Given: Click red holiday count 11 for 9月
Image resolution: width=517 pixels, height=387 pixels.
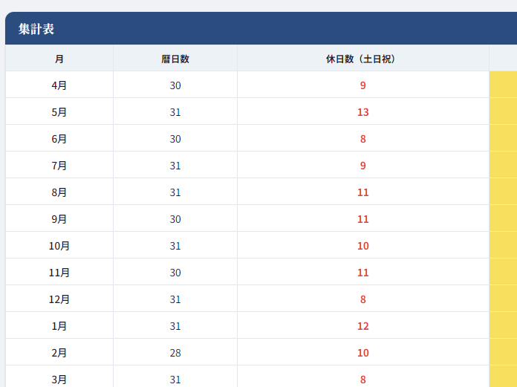Looking at the screenshot, I should [x=363, y=219].
